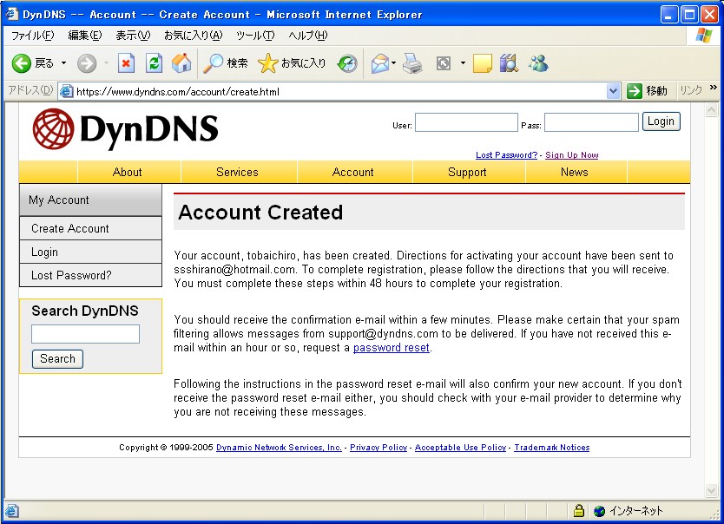The image size is (724, 524).
Task: Click the Login button at top right
Action: click(x=661, y=121)
